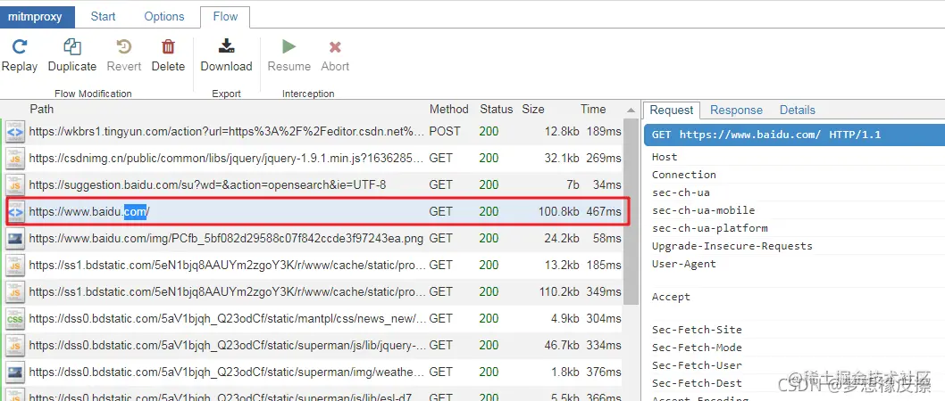This screenshot has width=945, height=401.
Task: Click the User-Agent header name
Action: click(x=683, y=264)
